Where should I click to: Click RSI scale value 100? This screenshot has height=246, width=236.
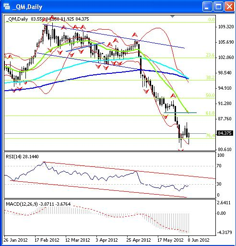coord(221,155)
